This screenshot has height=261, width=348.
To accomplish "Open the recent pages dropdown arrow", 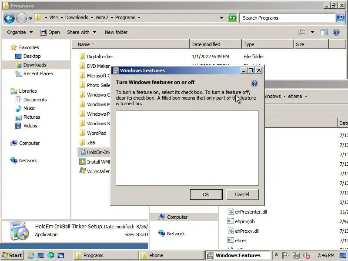I will tap(30, 18).
